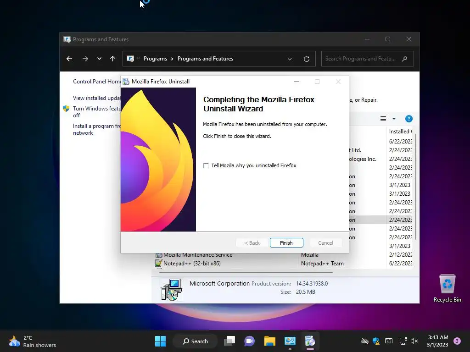Open Control Panel Home link
470x352 pixels.
click(x=96, y=82)
